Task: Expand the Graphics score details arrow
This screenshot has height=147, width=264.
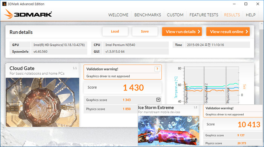Action: [158, 100]
